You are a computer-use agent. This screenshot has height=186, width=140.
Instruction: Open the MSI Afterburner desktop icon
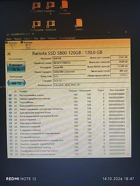pos(65,8)
